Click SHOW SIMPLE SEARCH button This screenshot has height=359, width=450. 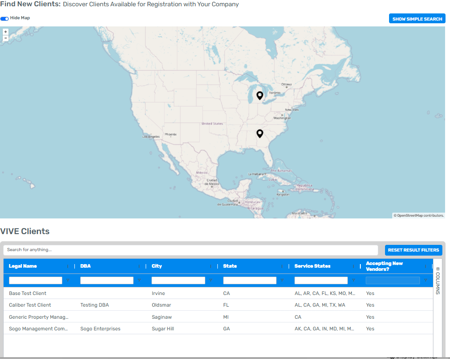[x=417, y=19]
